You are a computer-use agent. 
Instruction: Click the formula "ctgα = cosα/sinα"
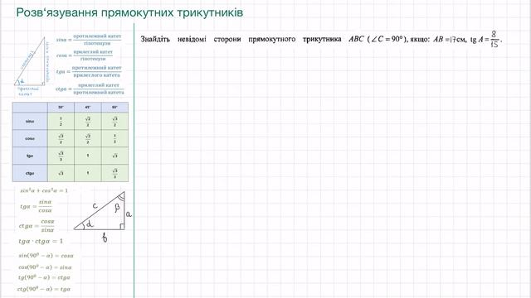(x=37, y=226)
